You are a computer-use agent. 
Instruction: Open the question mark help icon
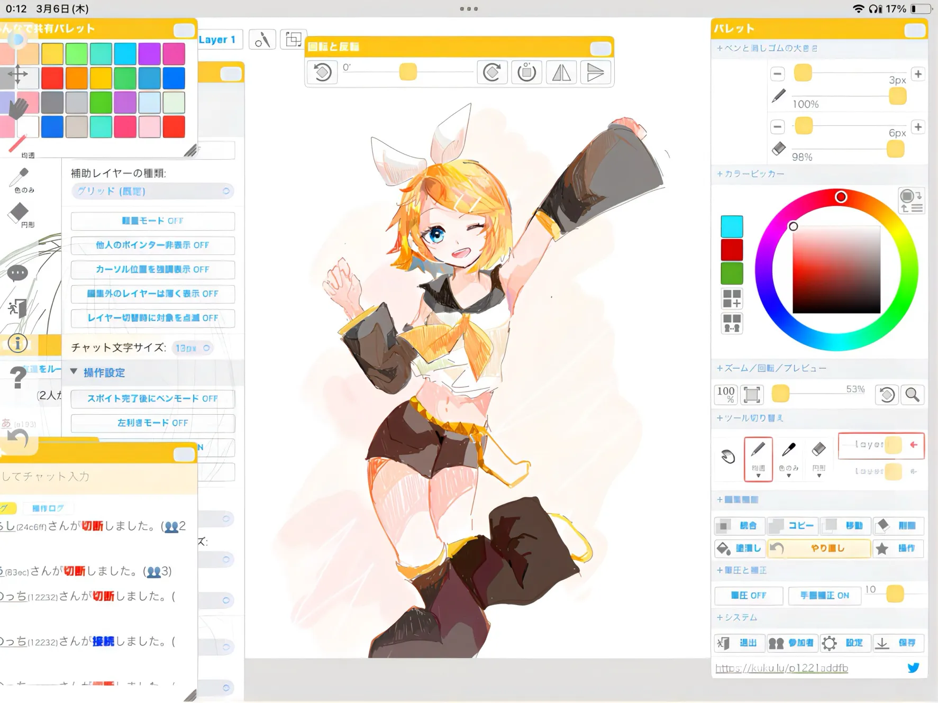click(18, 378)
